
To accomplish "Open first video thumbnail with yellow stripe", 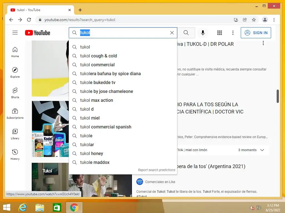I will click(x=50, y=69).
